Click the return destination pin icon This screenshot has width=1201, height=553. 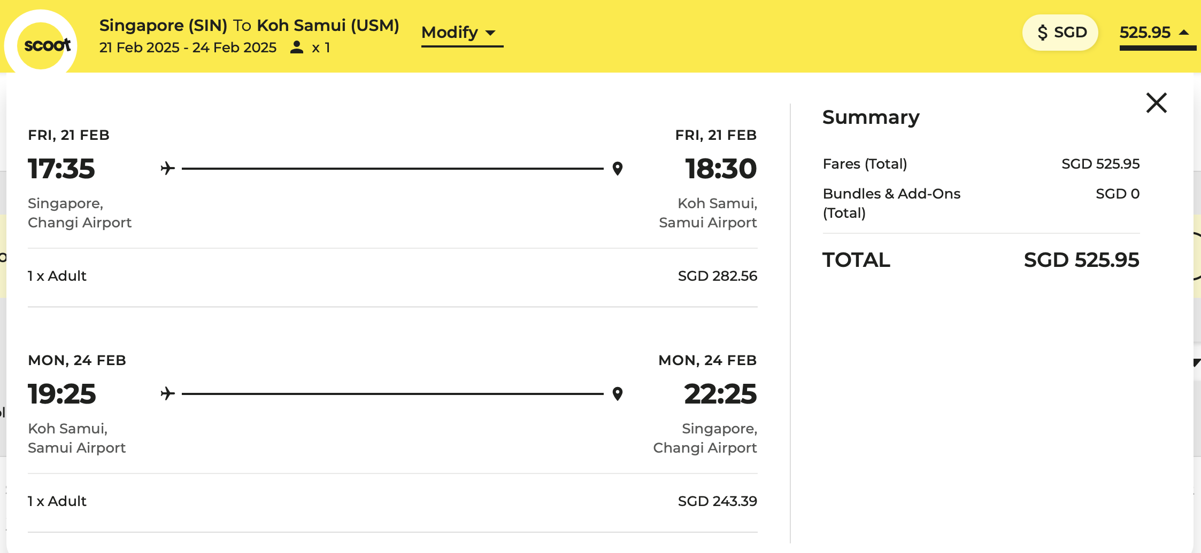(x=618, y=394)
